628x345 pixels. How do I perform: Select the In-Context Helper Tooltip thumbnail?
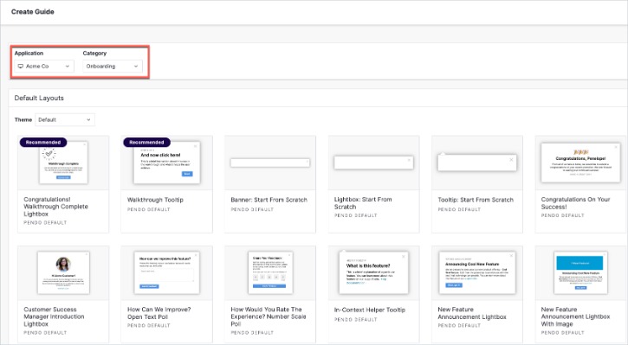373,273
